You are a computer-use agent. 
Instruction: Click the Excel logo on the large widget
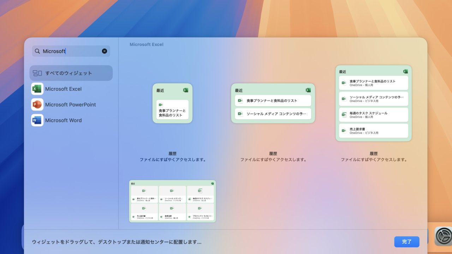(405, 72)
